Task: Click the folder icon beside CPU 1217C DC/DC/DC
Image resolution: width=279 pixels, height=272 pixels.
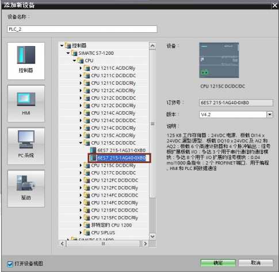Action: pos(87,173)
